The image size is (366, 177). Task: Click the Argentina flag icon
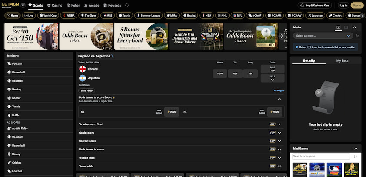pos(83,78)
